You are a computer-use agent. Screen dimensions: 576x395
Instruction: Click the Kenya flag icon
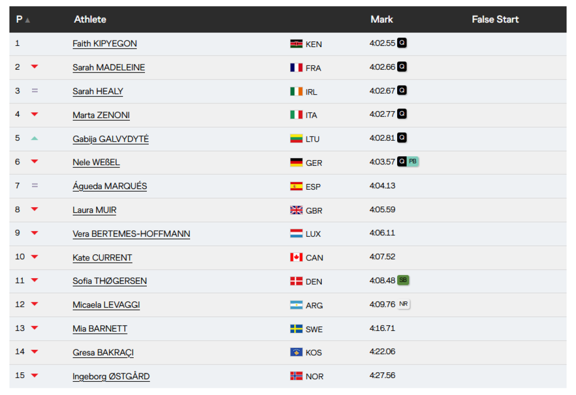[x=296, y=44]
